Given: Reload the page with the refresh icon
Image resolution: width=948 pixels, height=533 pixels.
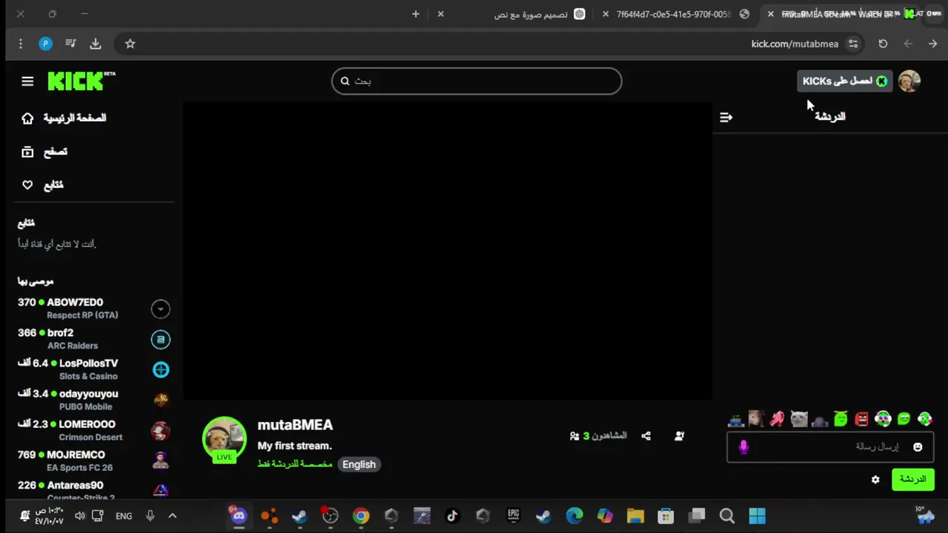Looking at the screenshot, I should click(x=883, y=44).
